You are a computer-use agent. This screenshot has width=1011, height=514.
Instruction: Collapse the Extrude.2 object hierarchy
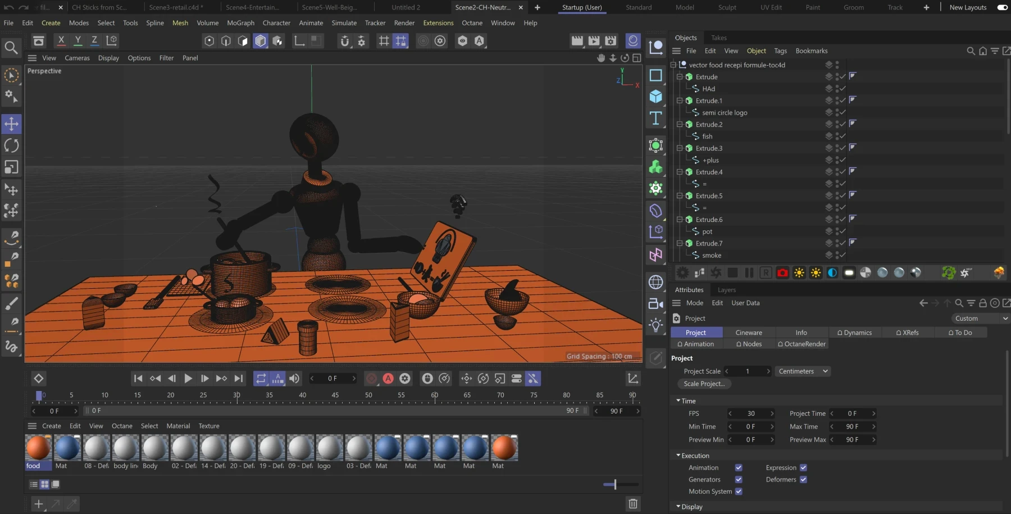680,125
